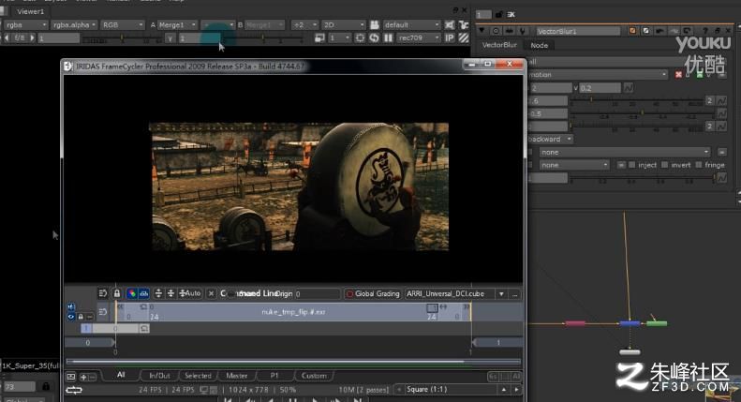
Task: Click the Origin value field in FrameCycler
Action: click(x=316, y=294)
